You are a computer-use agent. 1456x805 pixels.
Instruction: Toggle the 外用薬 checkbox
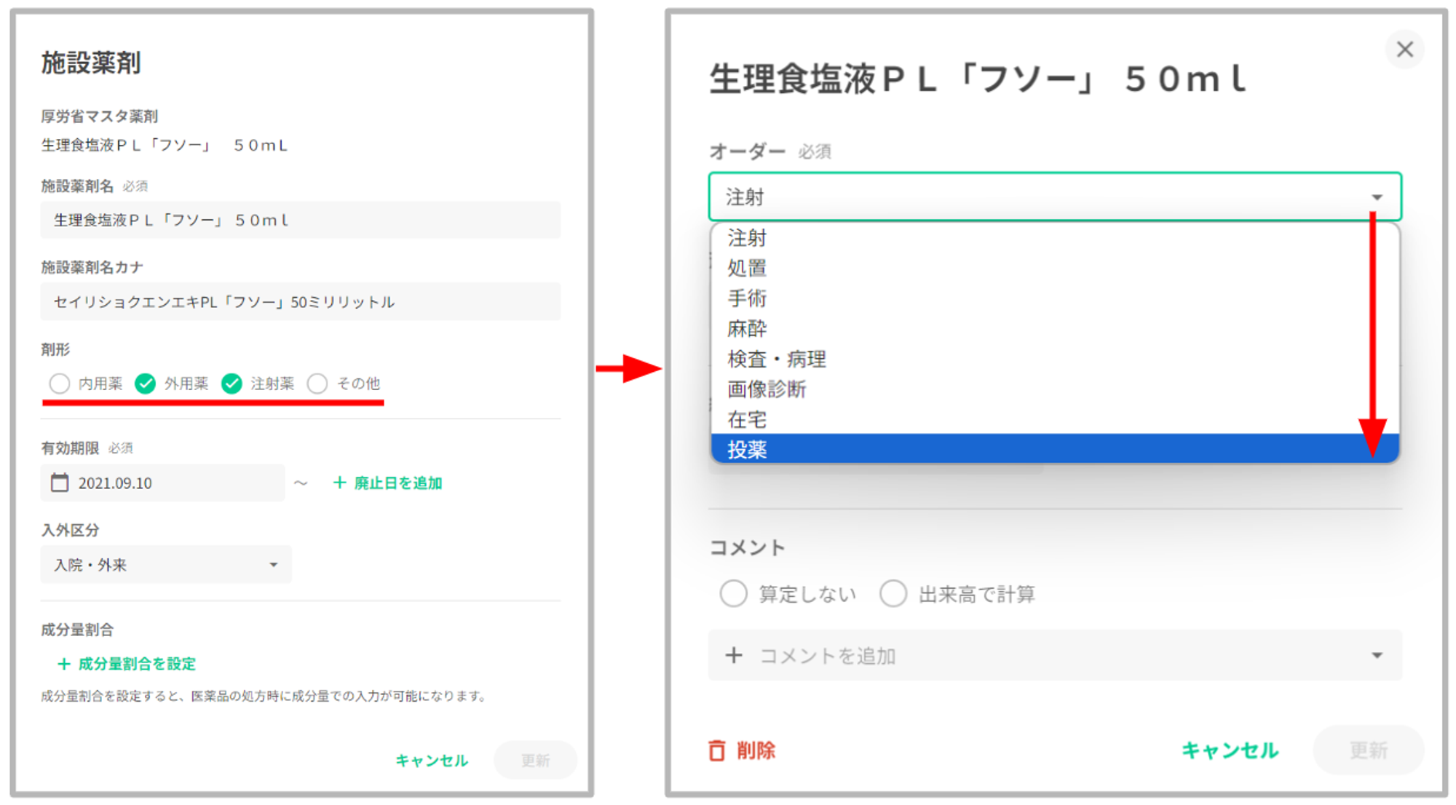pos(146,384)
